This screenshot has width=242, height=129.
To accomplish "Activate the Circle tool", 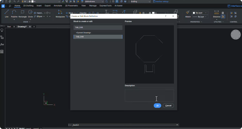I will point(30,14).
